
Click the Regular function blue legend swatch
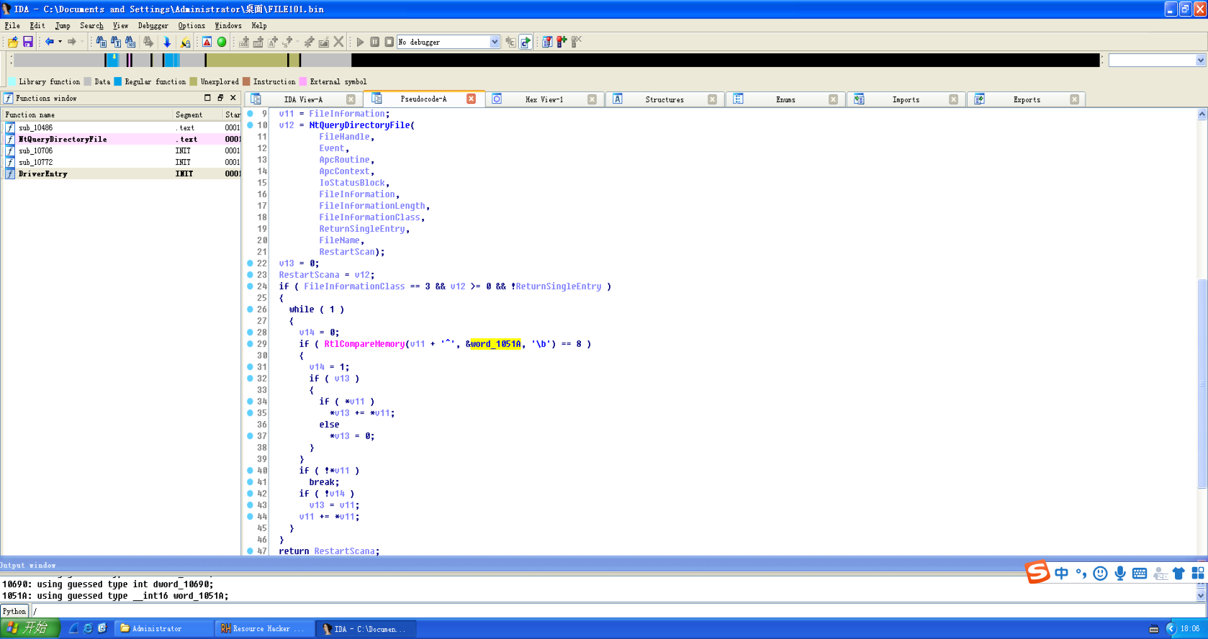[118, 81]
